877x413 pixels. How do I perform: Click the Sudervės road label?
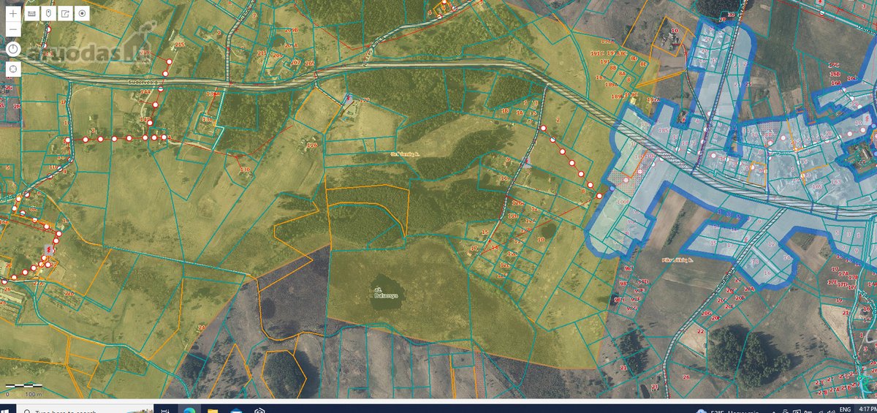pyautogui.click(x=143, y=82)
